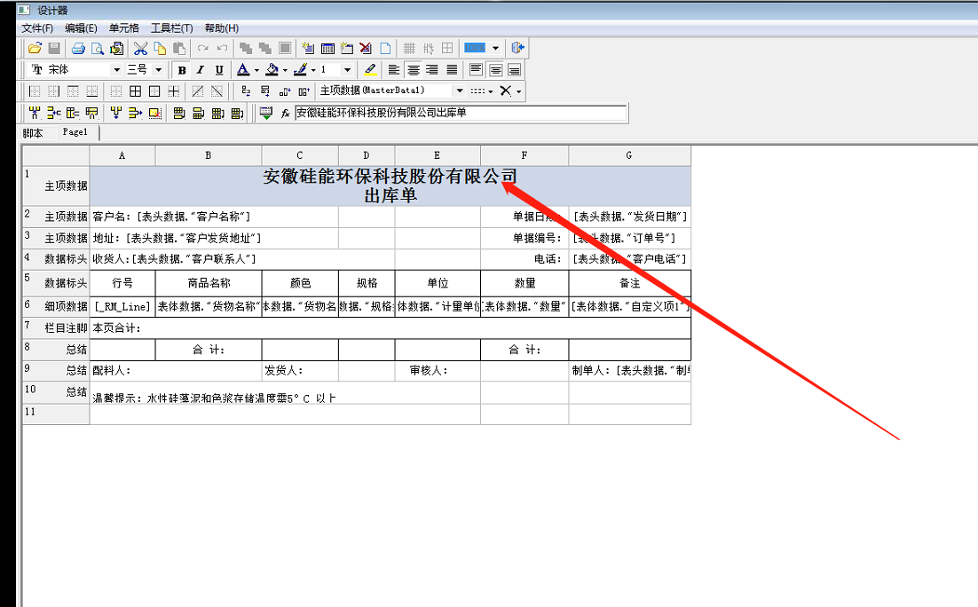Open the 单元格 menu
Image resolution: width=978 pixels, height=607 pixels.
point(124,28)
